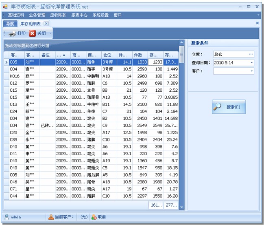Click the printer icon for 打印
This screenshot has height=225, width=264.
(12, 33)
